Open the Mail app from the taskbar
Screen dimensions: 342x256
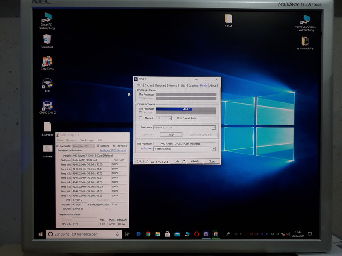(x=177, y=234)
